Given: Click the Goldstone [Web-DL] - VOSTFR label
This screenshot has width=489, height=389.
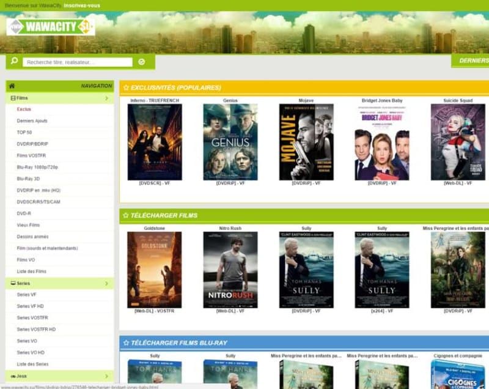Looking at the screenshot, I should coord(155,311).
